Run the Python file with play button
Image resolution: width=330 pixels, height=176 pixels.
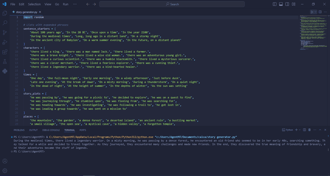click(312, 12)
